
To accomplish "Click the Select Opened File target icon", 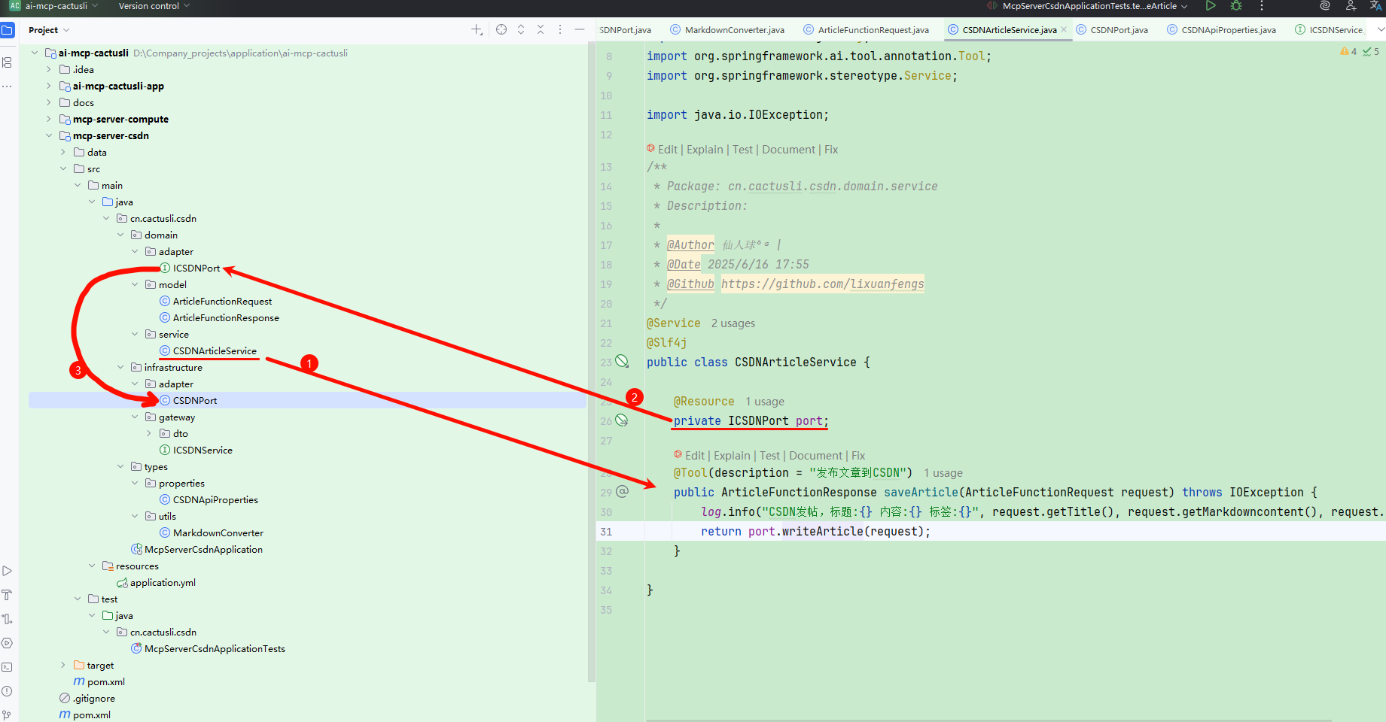I will (x=501, y=30).
